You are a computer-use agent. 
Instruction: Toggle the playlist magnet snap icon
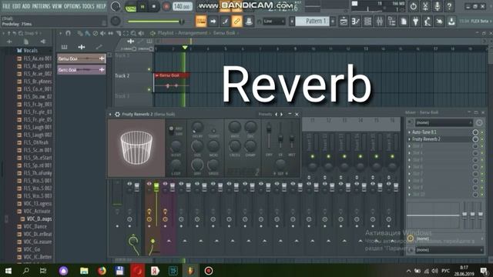point(69,33)
